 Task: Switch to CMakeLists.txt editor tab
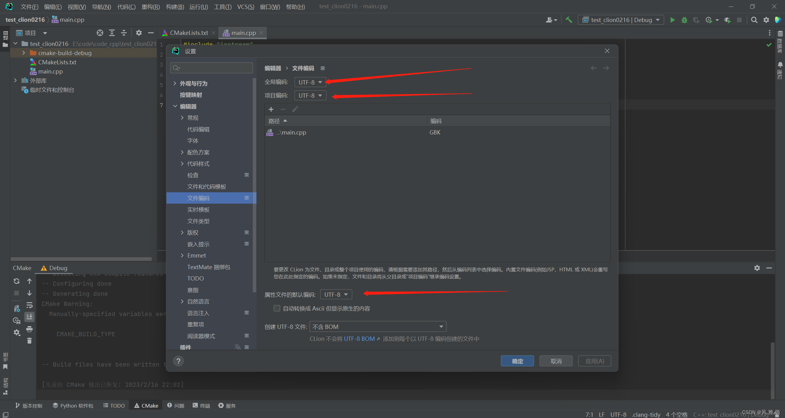189,33
